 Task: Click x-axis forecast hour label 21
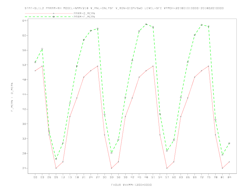coord(84,177)
